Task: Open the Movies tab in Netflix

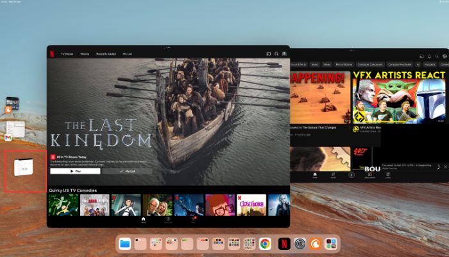Action: point(85,54)
